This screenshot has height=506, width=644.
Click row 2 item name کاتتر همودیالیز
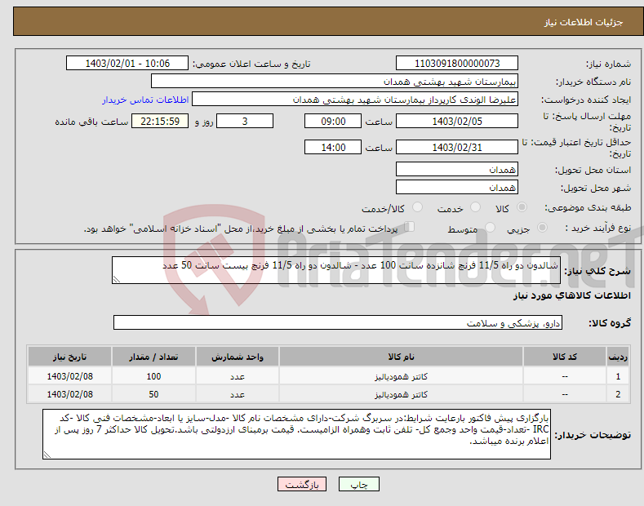[401, 394]
